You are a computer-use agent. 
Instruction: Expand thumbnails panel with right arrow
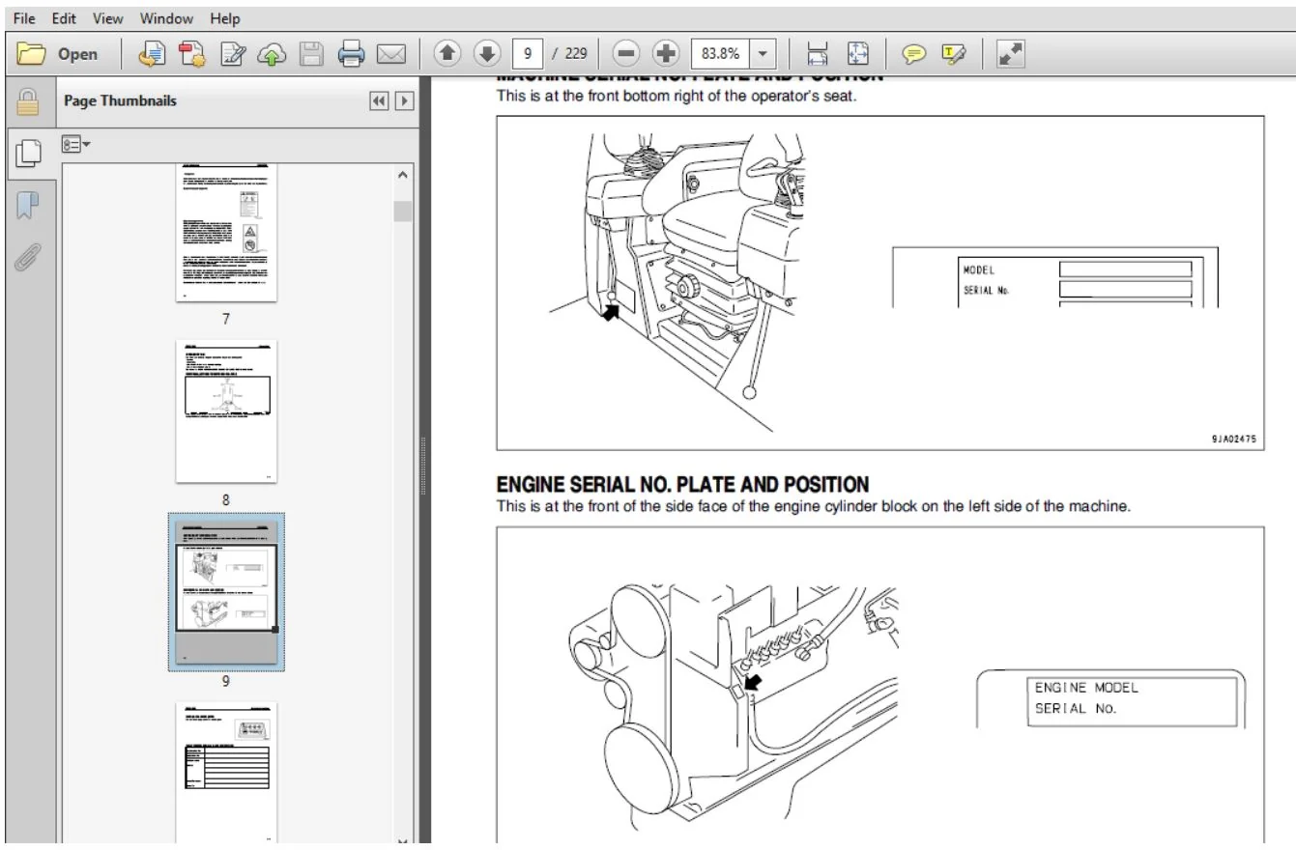[404, 101]
